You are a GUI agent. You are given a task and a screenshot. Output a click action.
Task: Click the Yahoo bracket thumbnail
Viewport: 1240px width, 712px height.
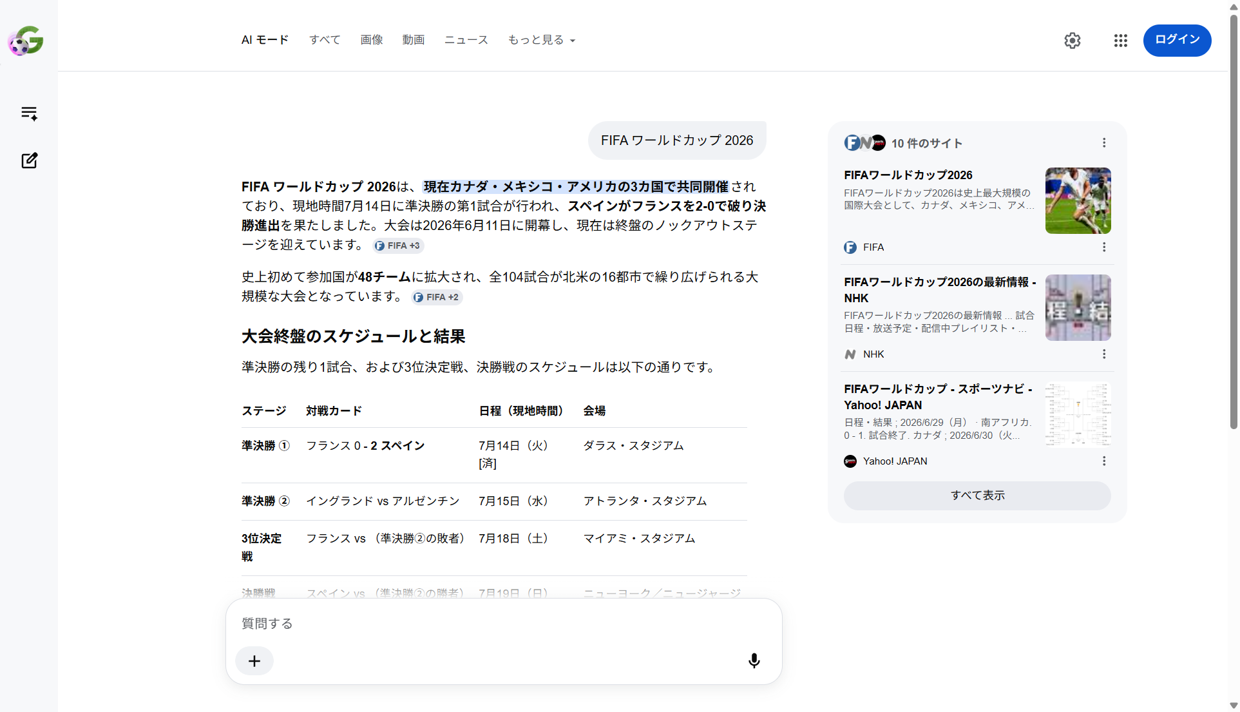pos(1078,414)
